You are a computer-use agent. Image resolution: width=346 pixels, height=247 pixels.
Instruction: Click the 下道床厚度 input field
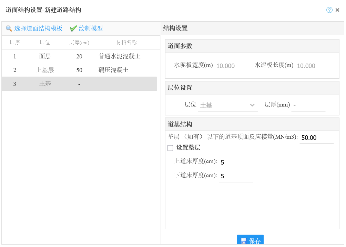pyautogui.click(x=236, y=176)
